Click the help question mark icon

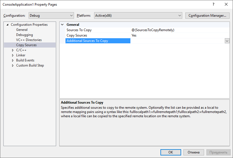tap(213, 4)
